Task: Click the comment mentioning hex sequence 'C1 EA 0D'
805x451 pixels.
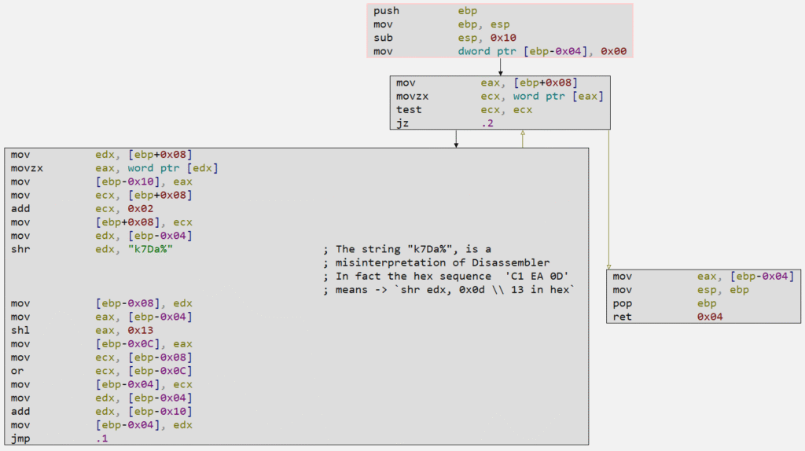Action: (x=452, y=277)
